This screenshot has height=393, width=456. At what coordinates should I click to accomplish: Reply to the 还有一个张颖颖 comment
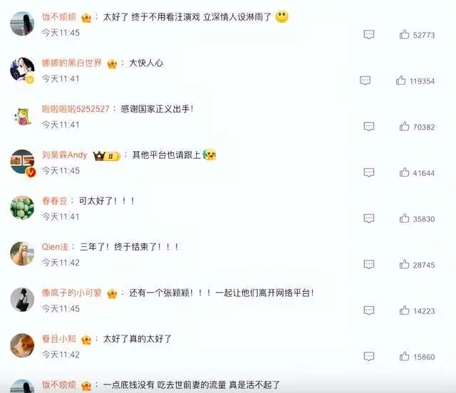[x=369, y=310]
